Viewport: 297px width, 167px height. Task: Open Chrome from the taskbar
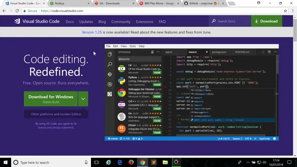click(x=142, y=162)
